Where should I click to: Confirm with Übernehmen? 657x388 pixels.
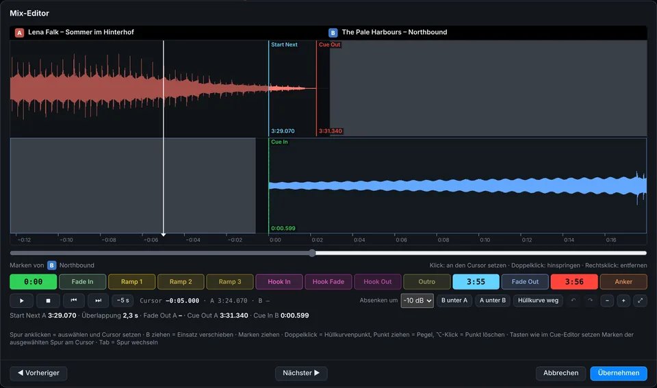coord(619,373)
